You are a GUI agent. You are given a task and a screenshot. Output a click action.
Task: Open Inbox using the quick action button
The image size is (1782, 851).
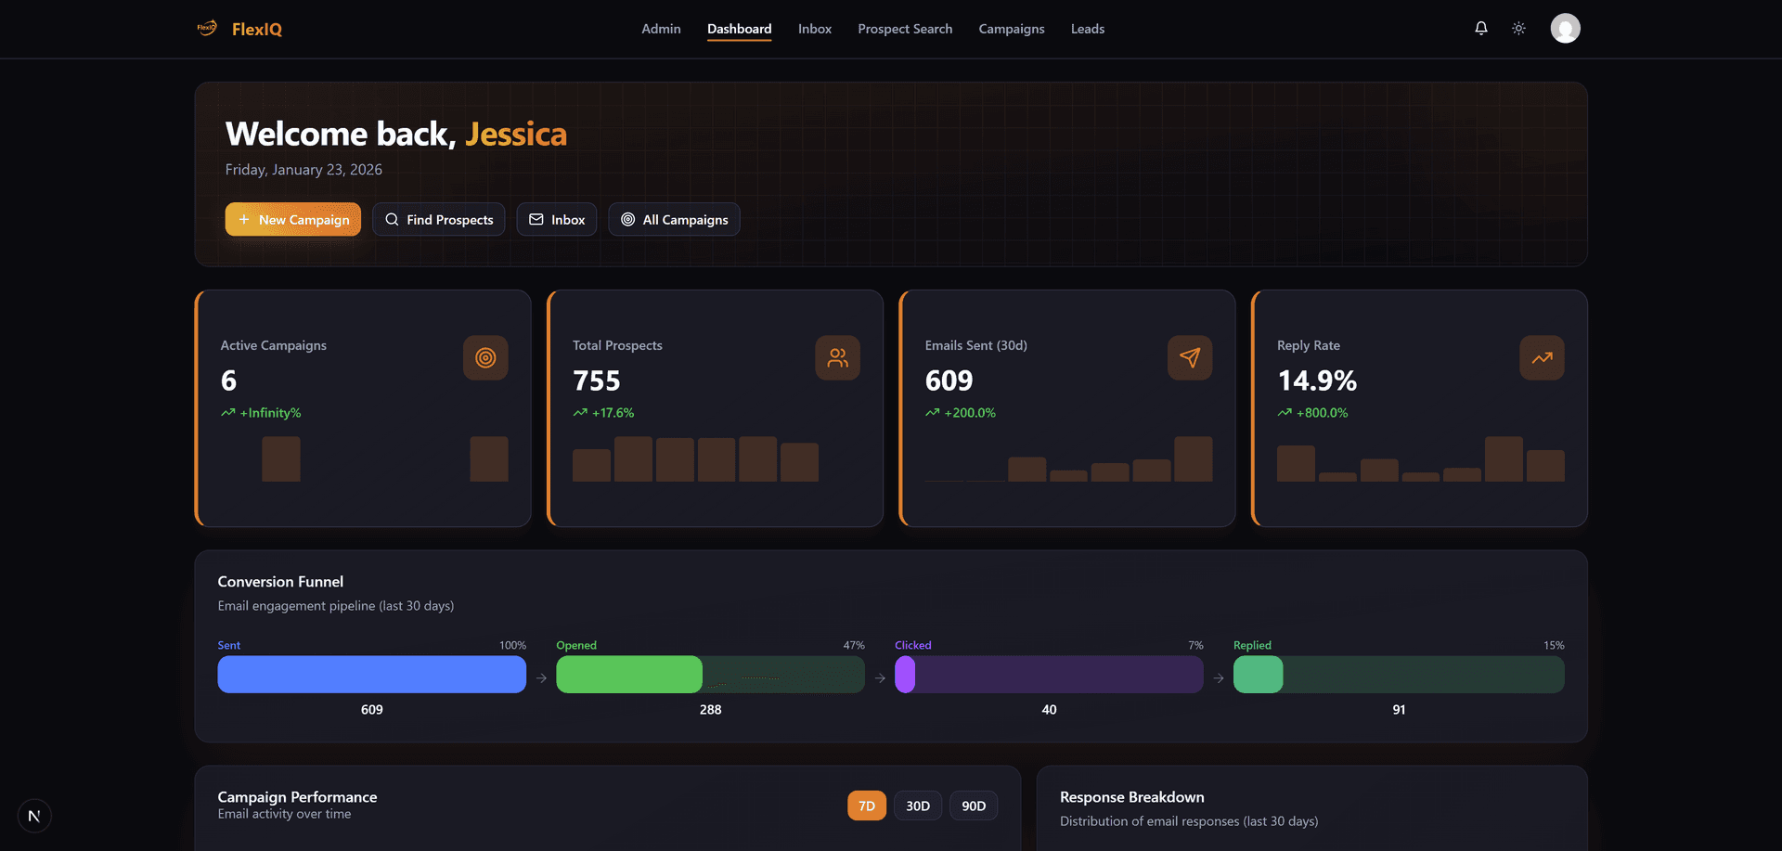pos(556,219)
